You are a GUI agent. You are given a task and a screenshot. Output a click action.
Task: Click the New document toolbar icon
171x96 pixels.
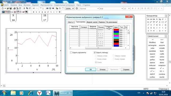point(3,9)
